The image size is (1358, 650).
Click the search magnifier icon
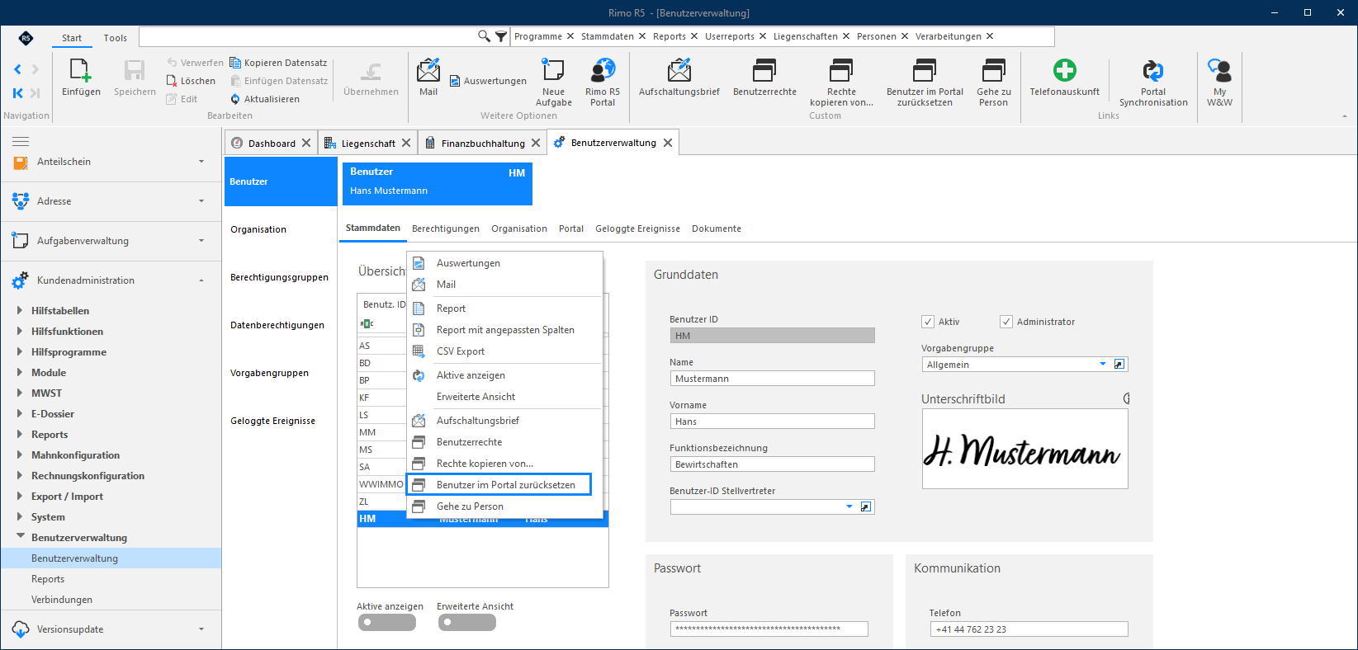click(x=485, y=36)
